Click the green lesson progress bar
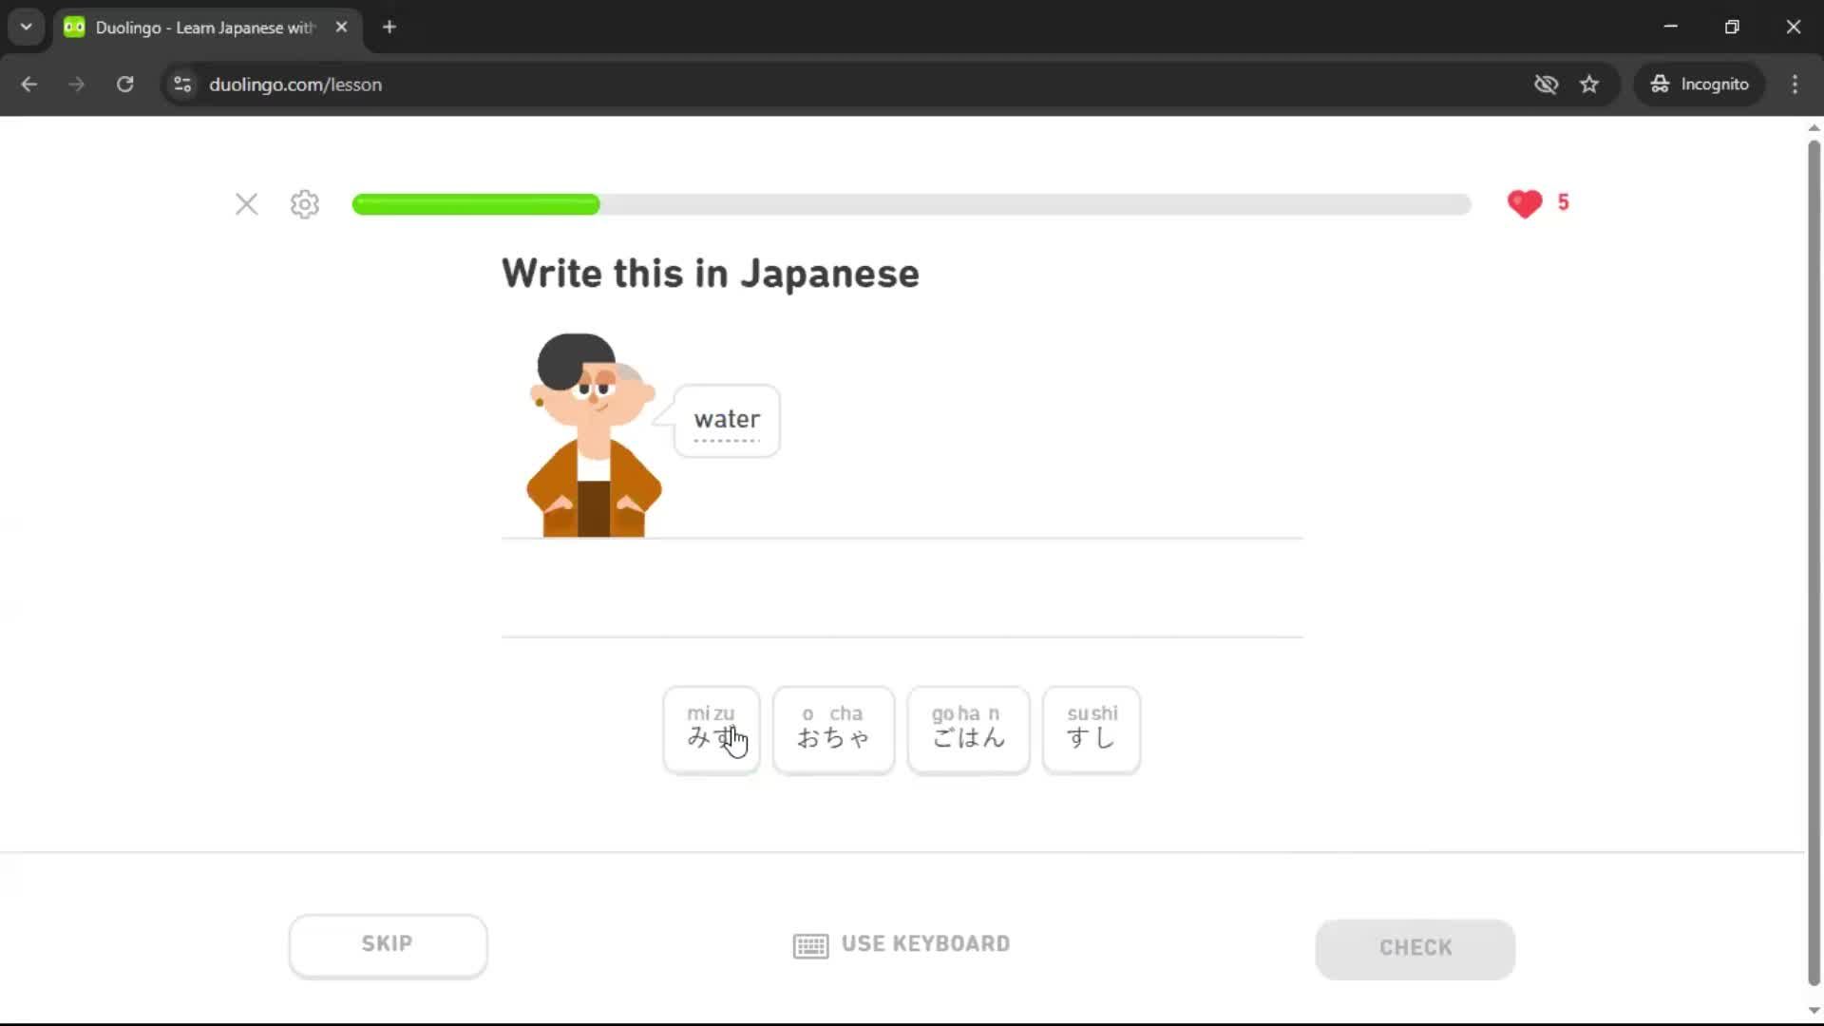Image resolution: width=1824 pixels, height=1026 pixels. coord(475,204)
